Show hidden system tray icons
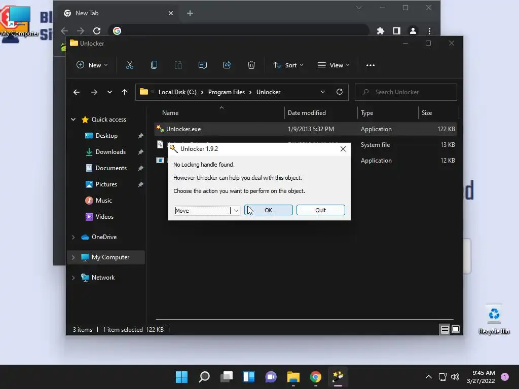This screenshot has height=389, width=519. 429,377
